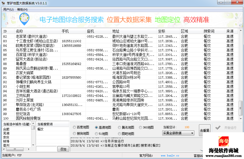Sort by the ID column header

click(x=8, y=31)
